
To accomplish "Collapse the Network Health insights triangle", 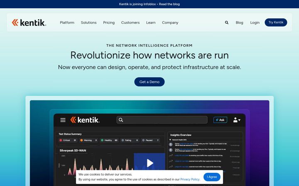I will pyautogui.click(x=170, y=140).
